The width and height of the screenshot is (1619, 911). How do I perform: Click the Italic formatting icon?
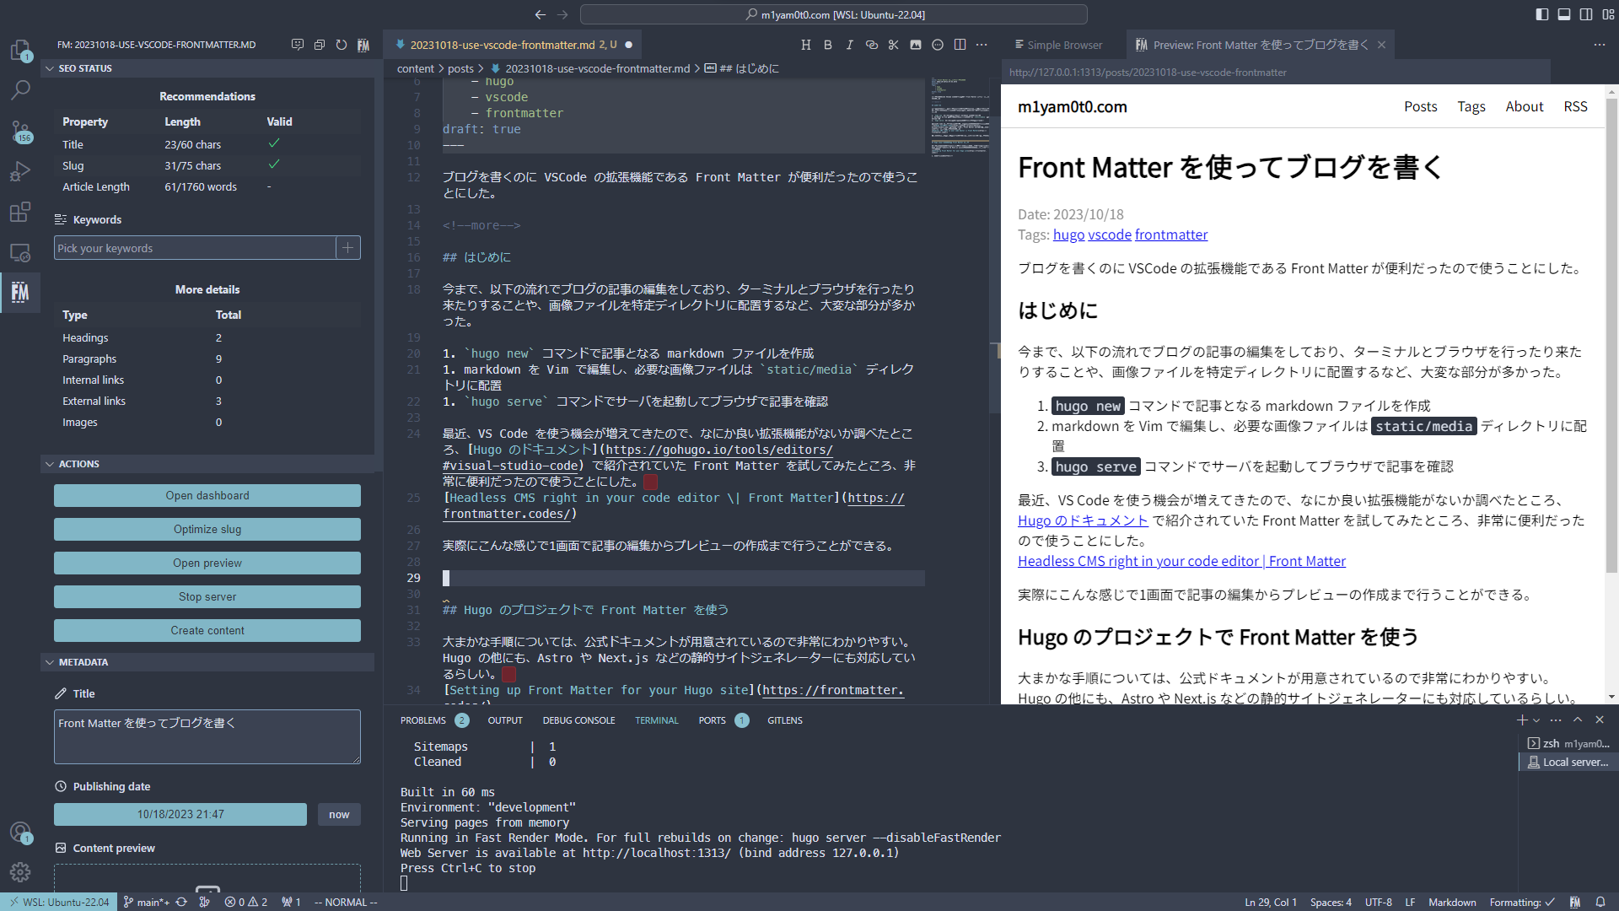pos(849,45)
